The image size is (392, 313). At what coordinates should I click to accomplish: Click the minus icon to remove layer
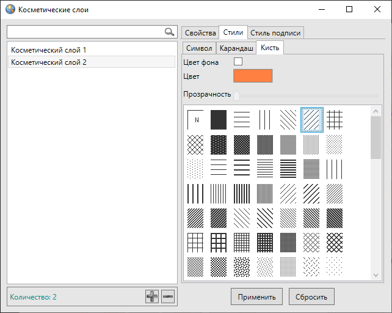click(168, 296)
